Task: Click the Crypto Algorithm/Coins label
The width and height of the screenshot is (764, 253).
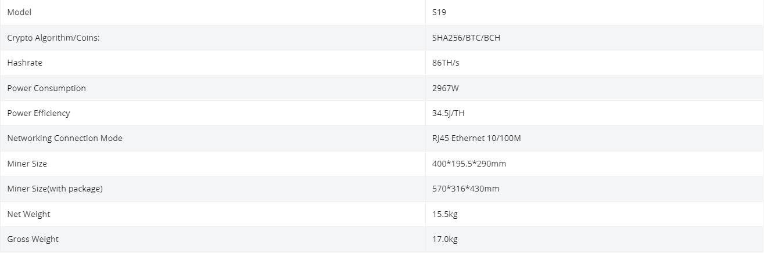Action: (x=56, y=38)
